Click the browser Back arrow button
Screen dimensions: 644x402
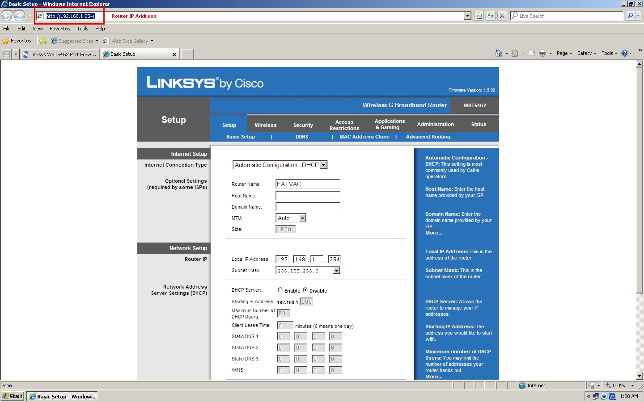coord(7,16)
